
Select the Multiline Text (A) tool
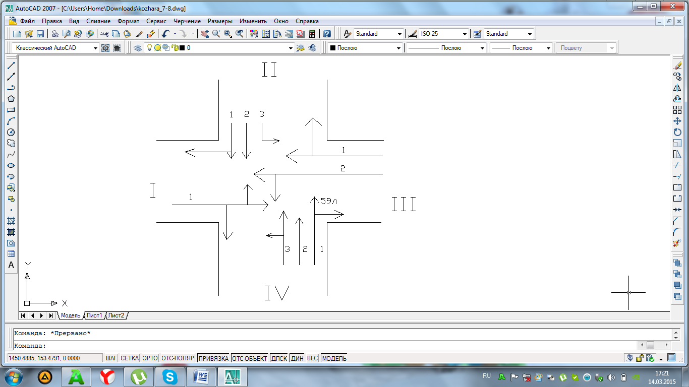tap(11, 265)
